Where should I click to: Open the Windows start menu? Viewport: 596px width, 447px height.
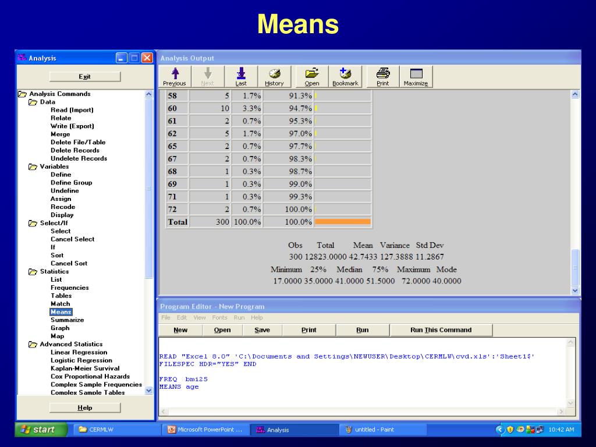click(x=41, y=430)
